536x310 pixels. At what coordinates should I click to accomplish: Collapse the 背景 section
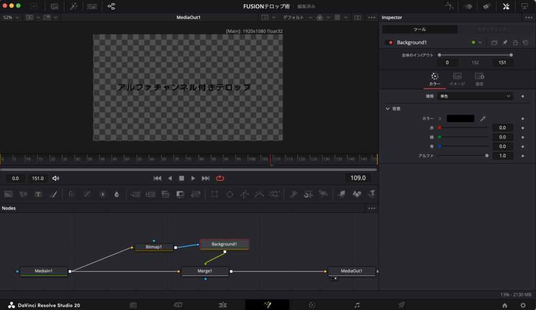click(x=388, y=109)
